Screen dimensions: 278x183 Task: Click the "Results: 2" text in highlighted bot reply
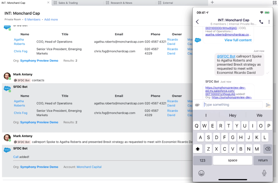coord(70,122)
